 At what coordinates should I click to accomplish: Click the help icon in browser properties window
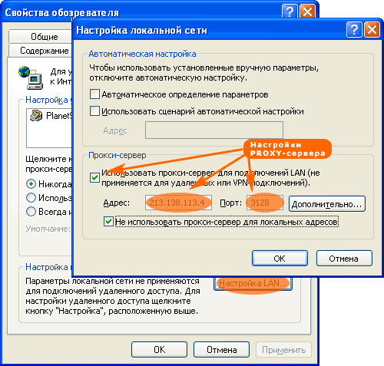point(290,12)
